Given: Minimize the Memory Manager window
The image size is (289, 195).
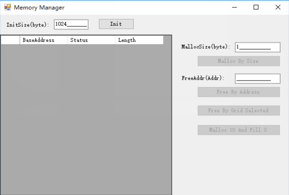Looking at the screenshot, I should click(234, 7).
